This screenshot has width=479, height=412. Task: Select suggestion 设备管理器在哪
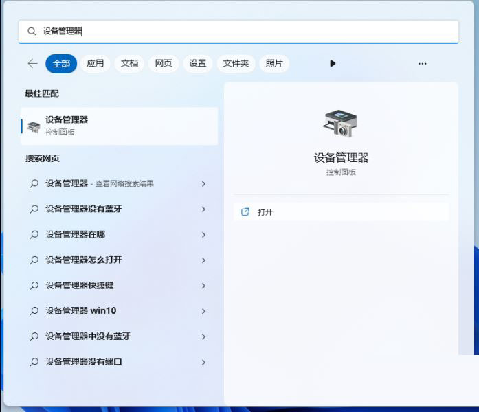point(120,234)
